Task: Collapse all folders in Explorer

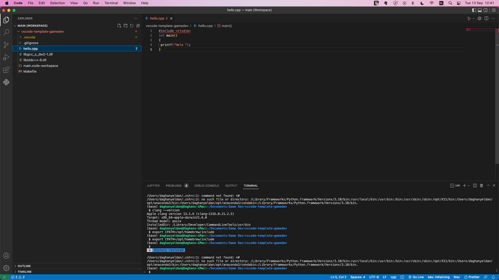Action: click(x=138, y=26)
